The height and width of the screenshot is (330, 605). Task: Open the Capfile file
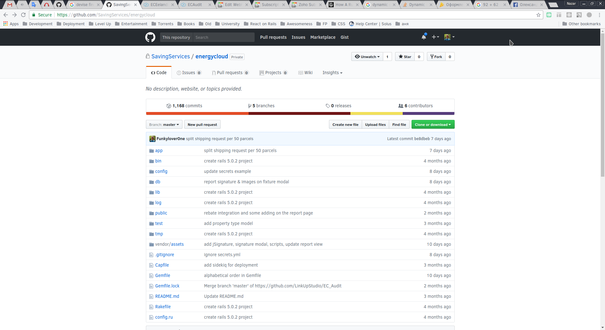click(162, 265)
